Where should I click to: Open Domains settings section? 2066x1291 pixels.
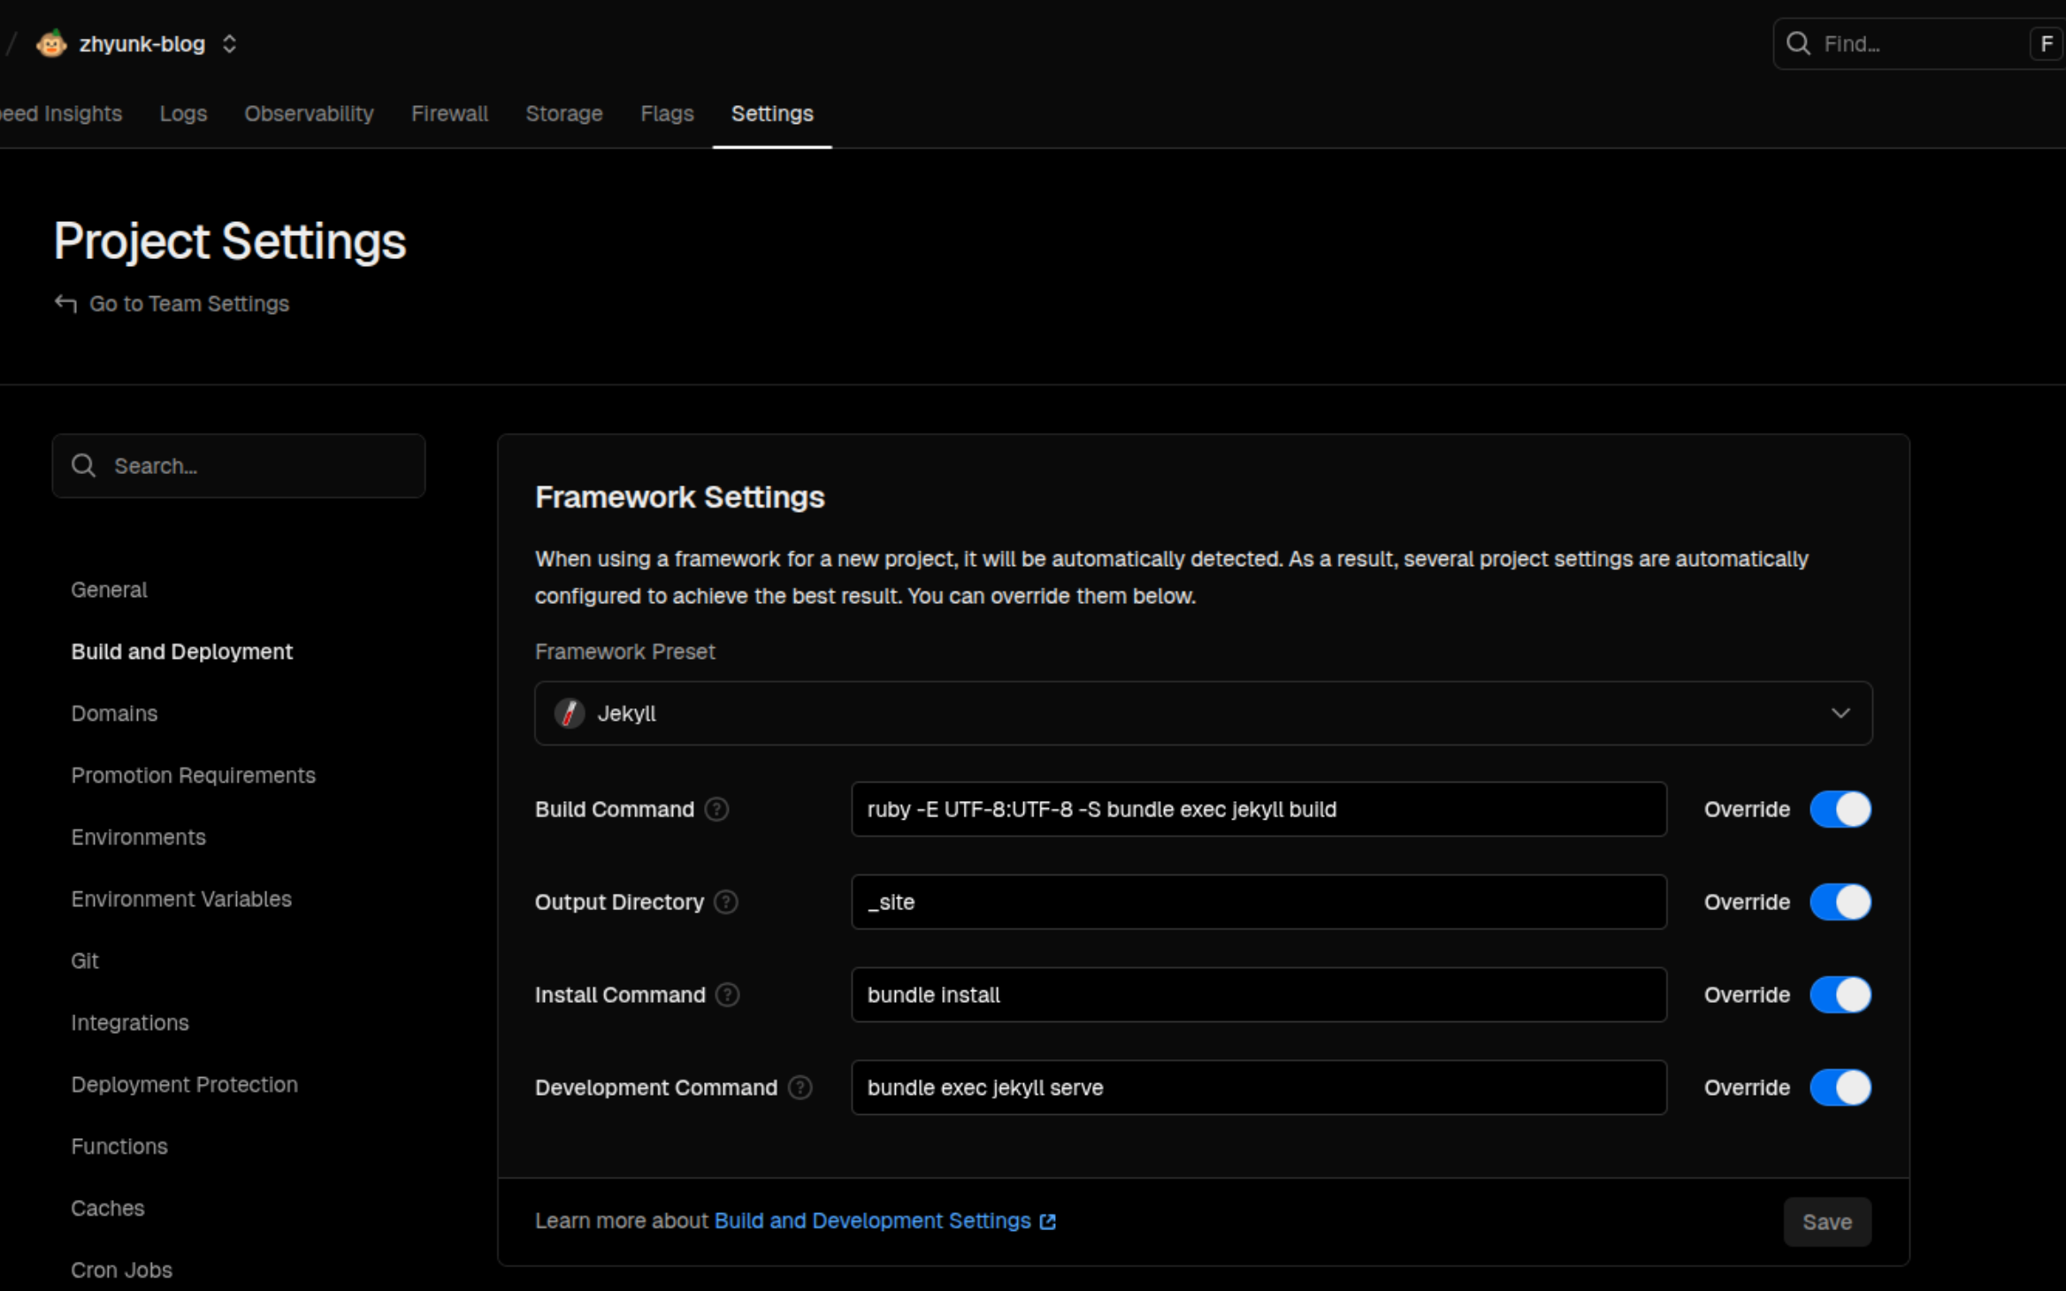[114, 714]
